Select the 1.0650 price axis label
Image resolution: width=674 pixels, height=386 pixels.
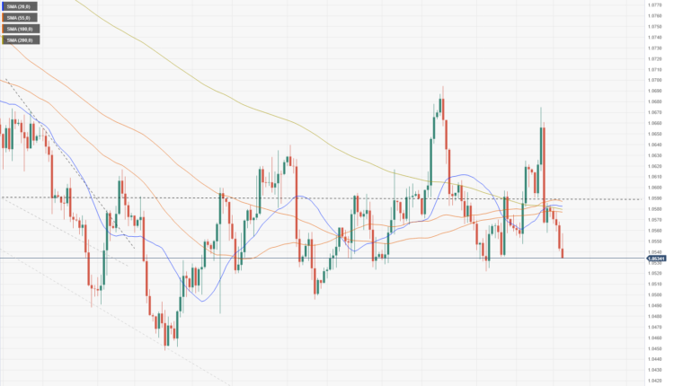click(656, 134)
